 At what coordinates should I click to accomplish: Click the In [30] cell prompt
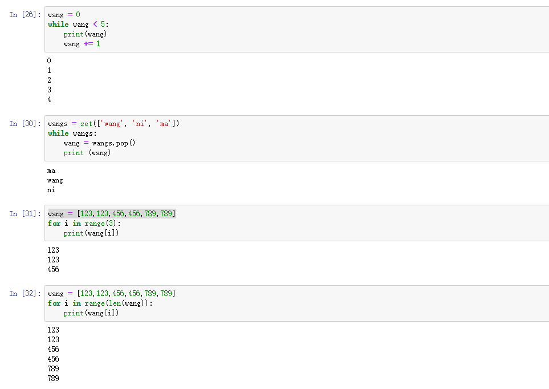tap(25, 124)
